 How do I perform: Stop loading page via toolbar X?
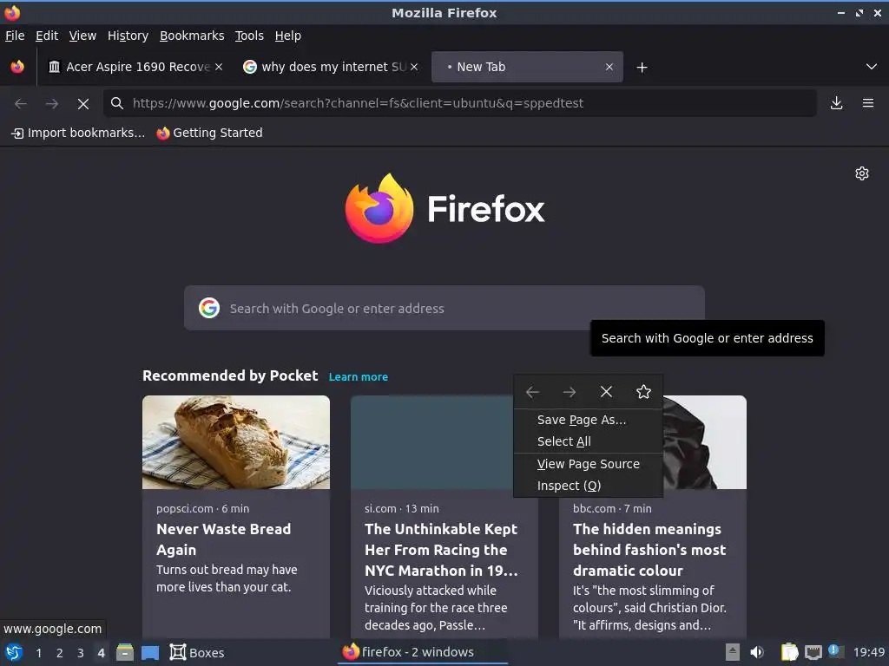pyautogui.click(x=83, y=104)
